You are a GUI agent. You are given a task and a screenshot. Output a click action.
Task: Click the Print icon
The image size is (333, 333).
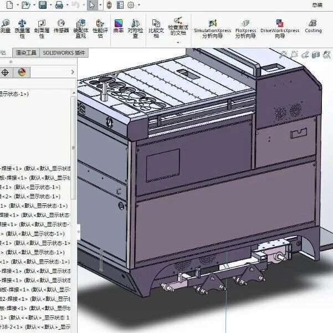[x=59, y=4]
